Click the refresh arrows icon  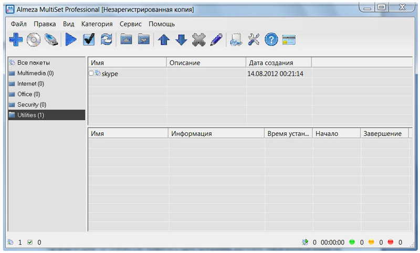(107, 39)
